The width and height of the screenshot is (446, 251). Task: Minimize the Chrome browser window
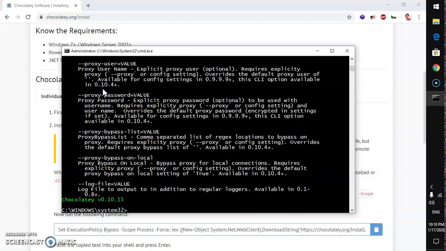[388, 5]
